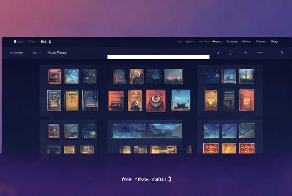Open the red cover with the circular emblem

(x=156, y=101)
